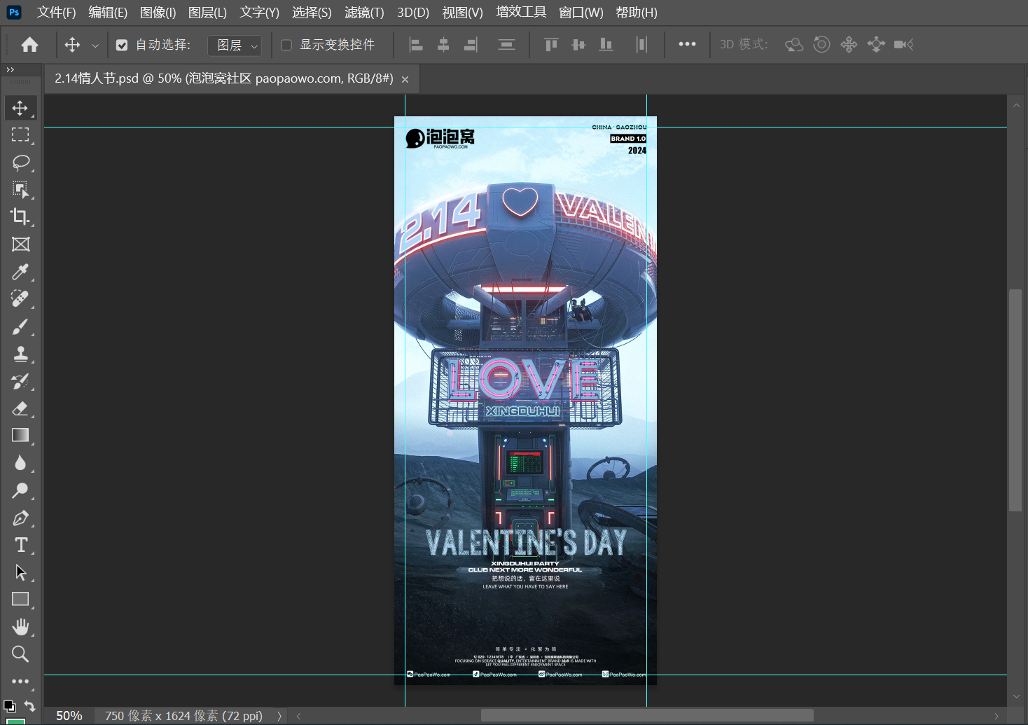Click the 3D roll object icon
1028x725 pixels.
(821, 45)
